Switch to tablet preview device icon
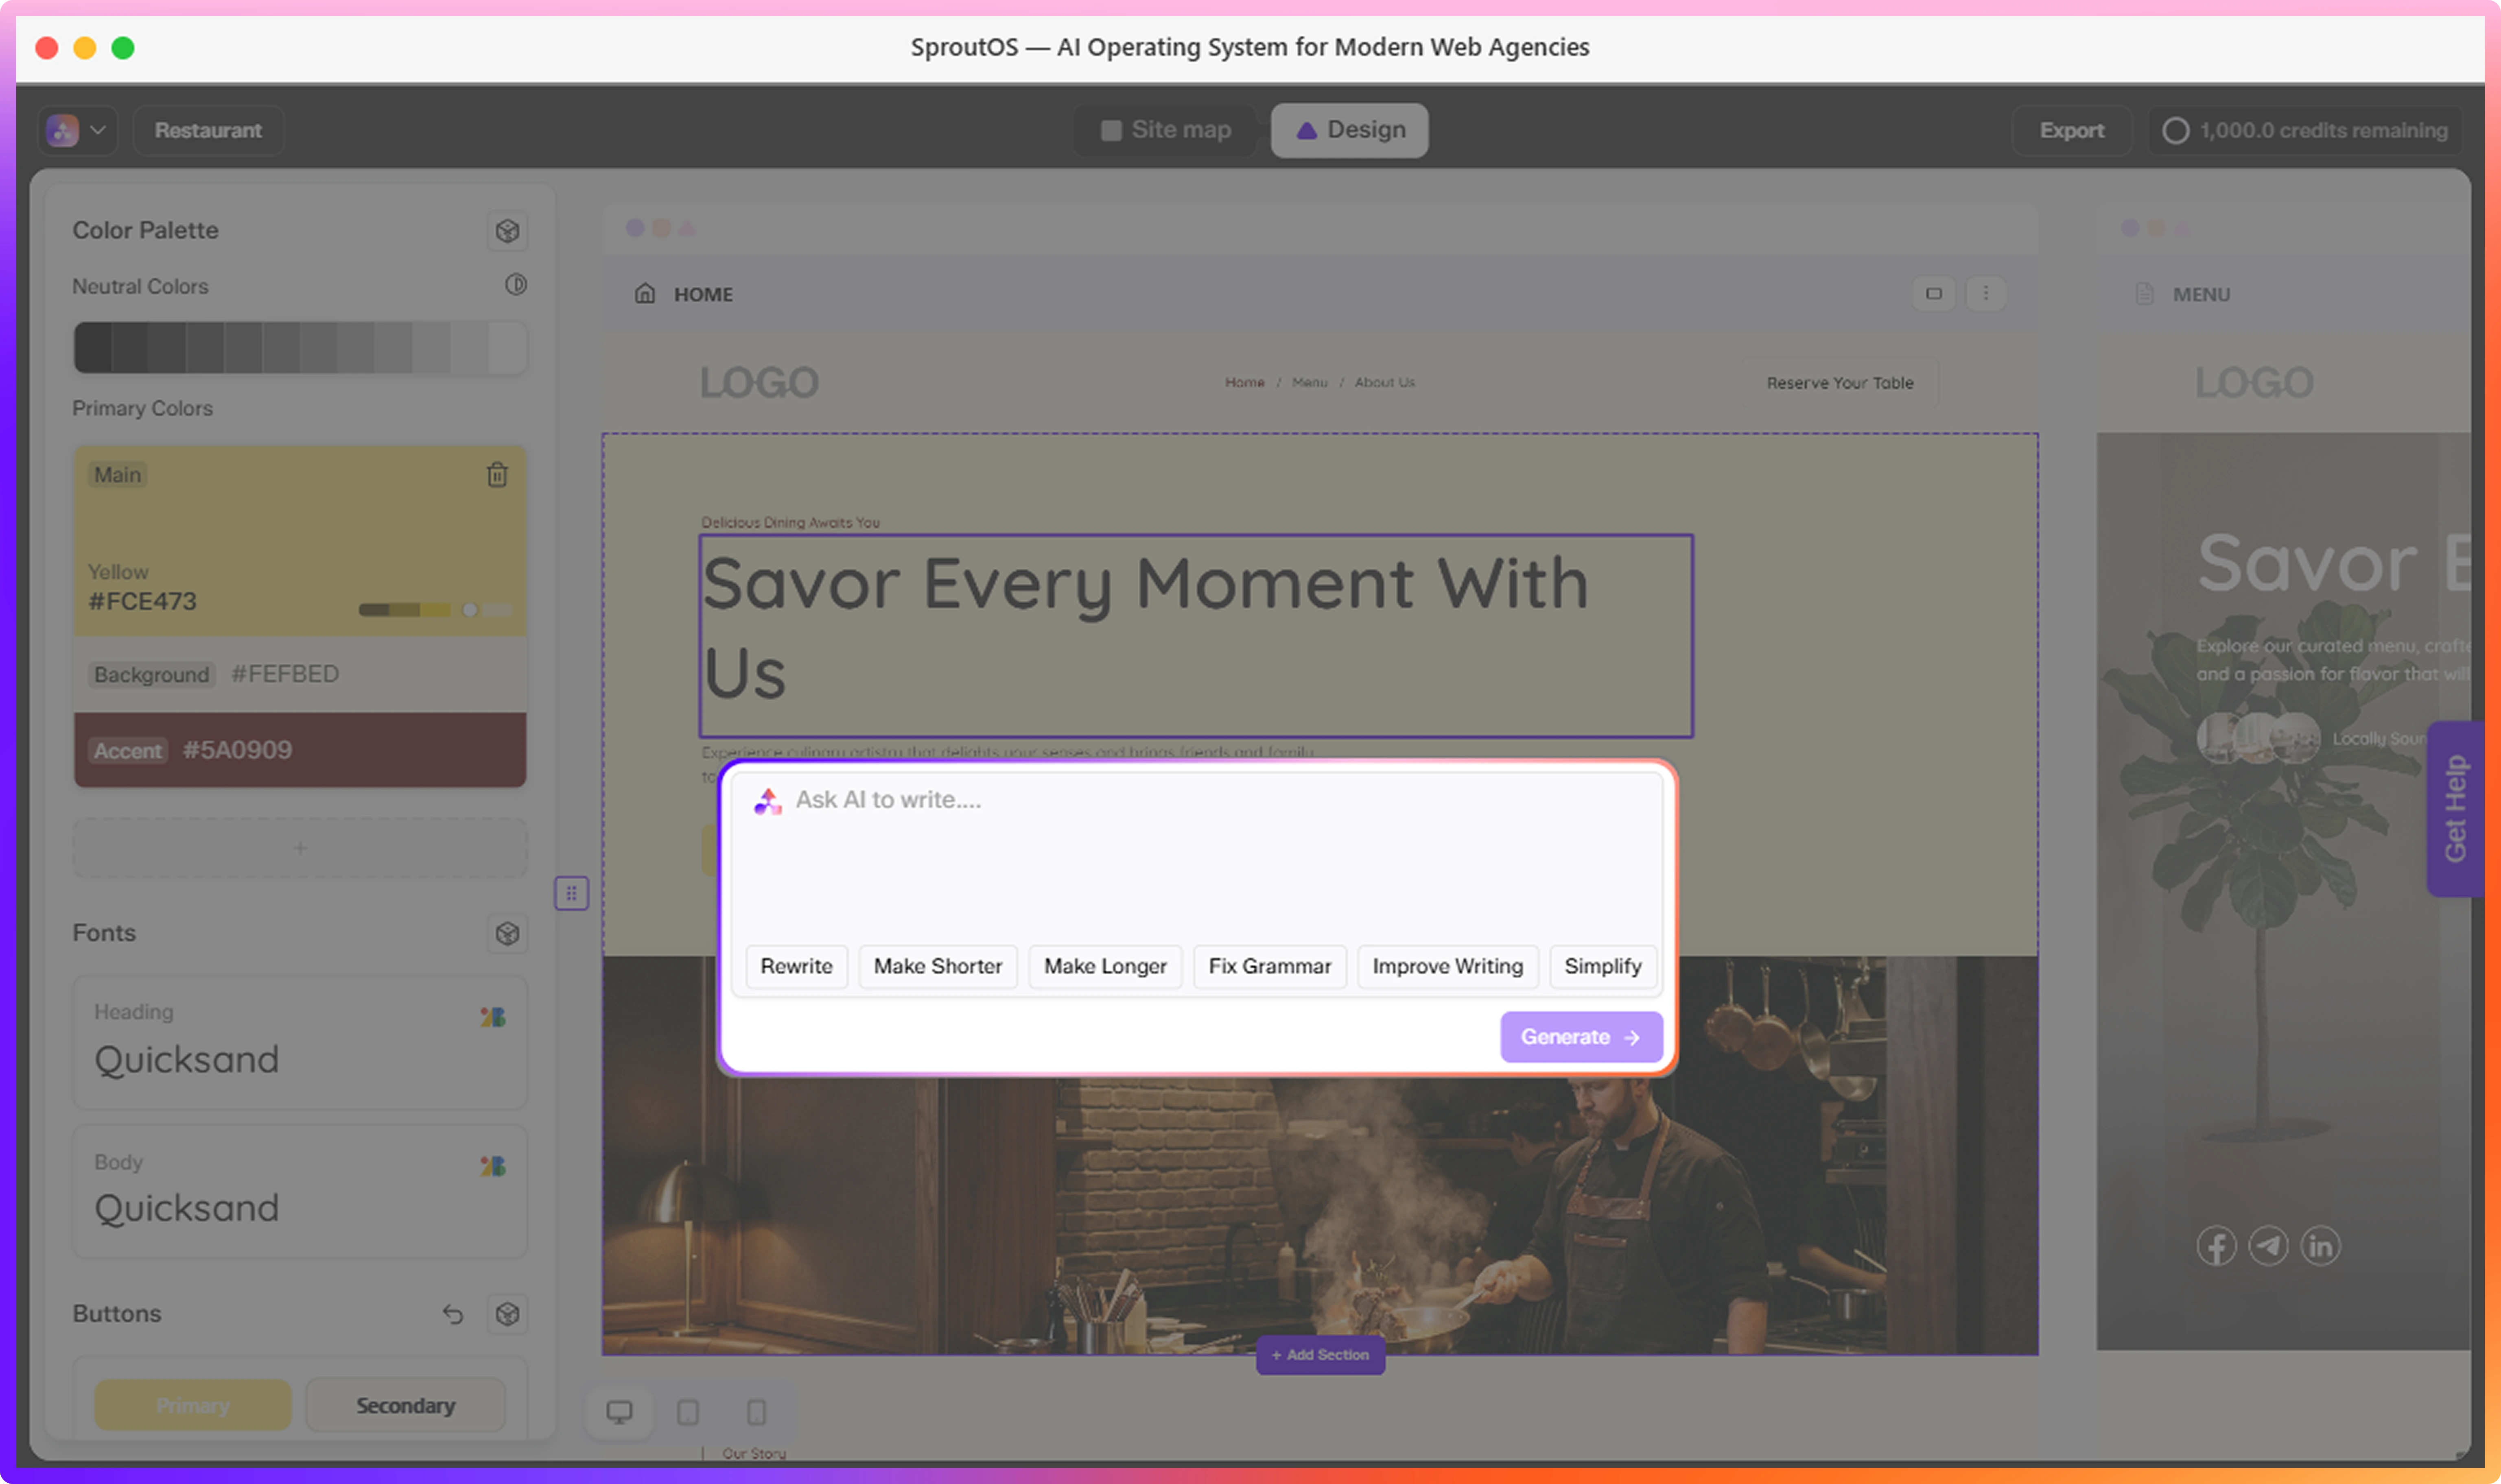This screenshot has width=2501, height=1484. pyautogui.click(x=688, y=1412)
